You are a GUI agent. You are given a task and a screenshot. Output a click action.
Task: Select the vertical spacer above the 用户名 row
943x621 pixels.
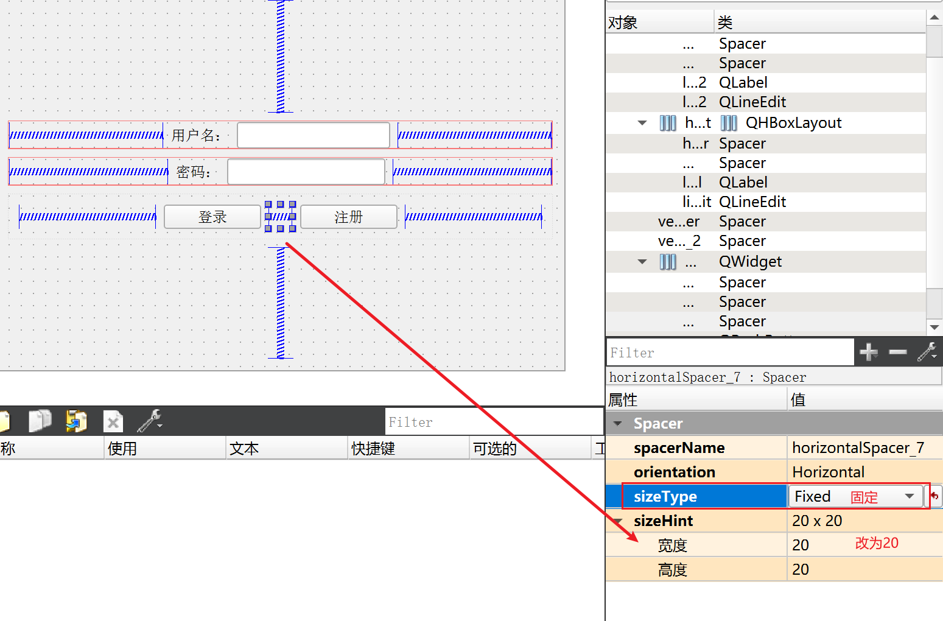(281, 56)
